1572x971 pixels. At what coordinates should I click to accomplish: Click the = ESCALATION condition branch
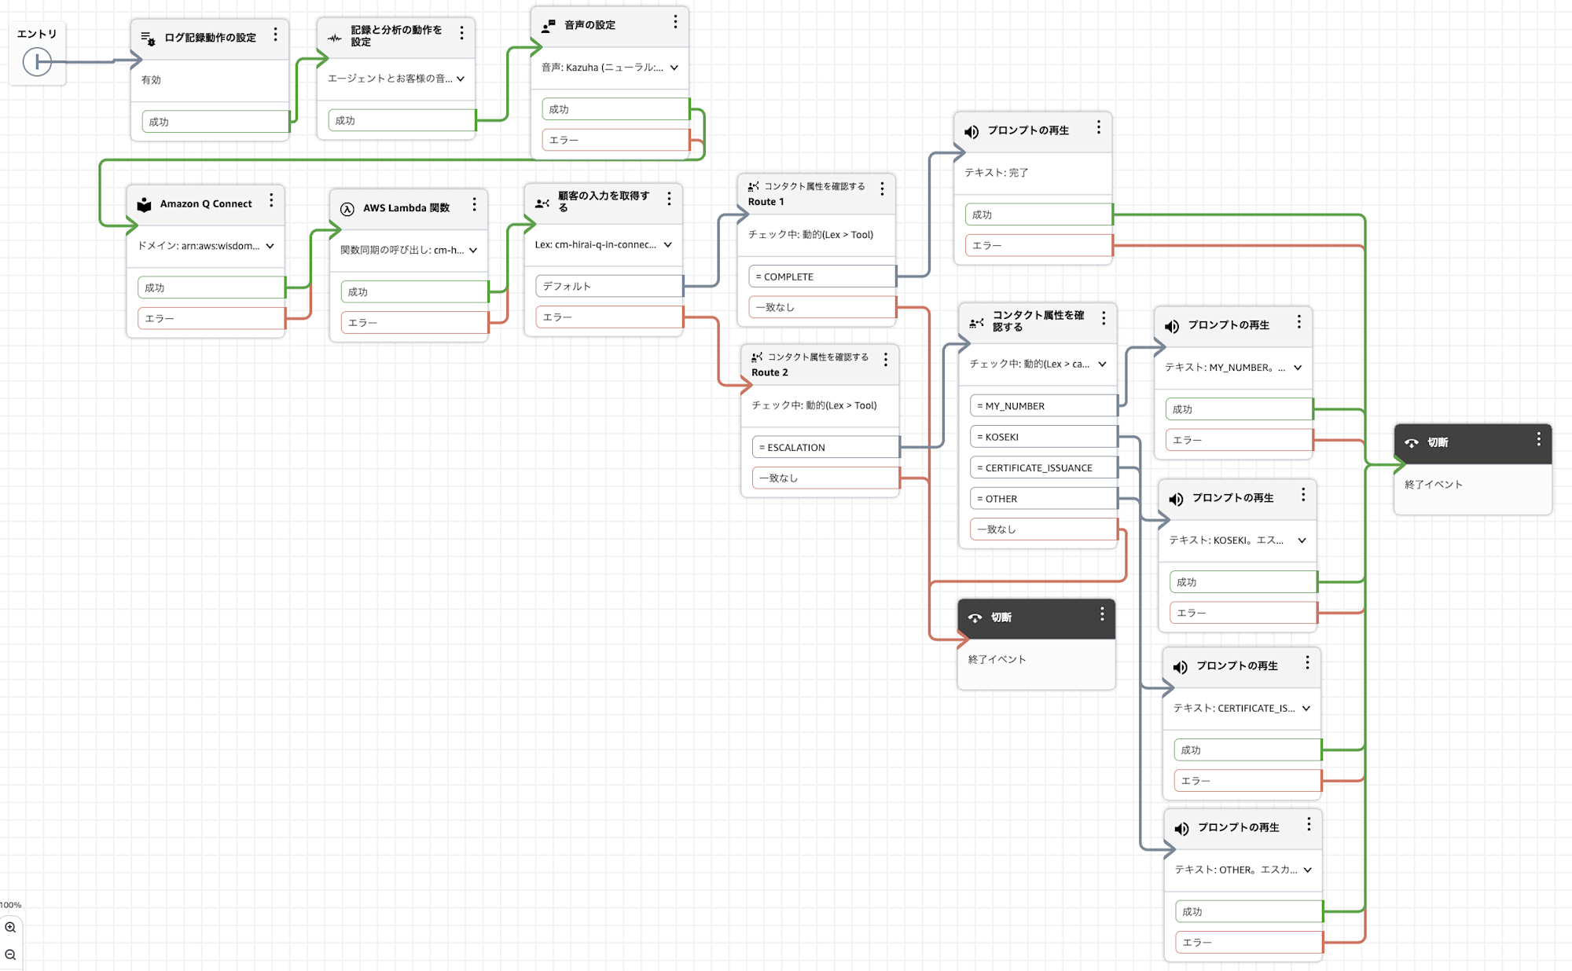(x=825, y=447)
